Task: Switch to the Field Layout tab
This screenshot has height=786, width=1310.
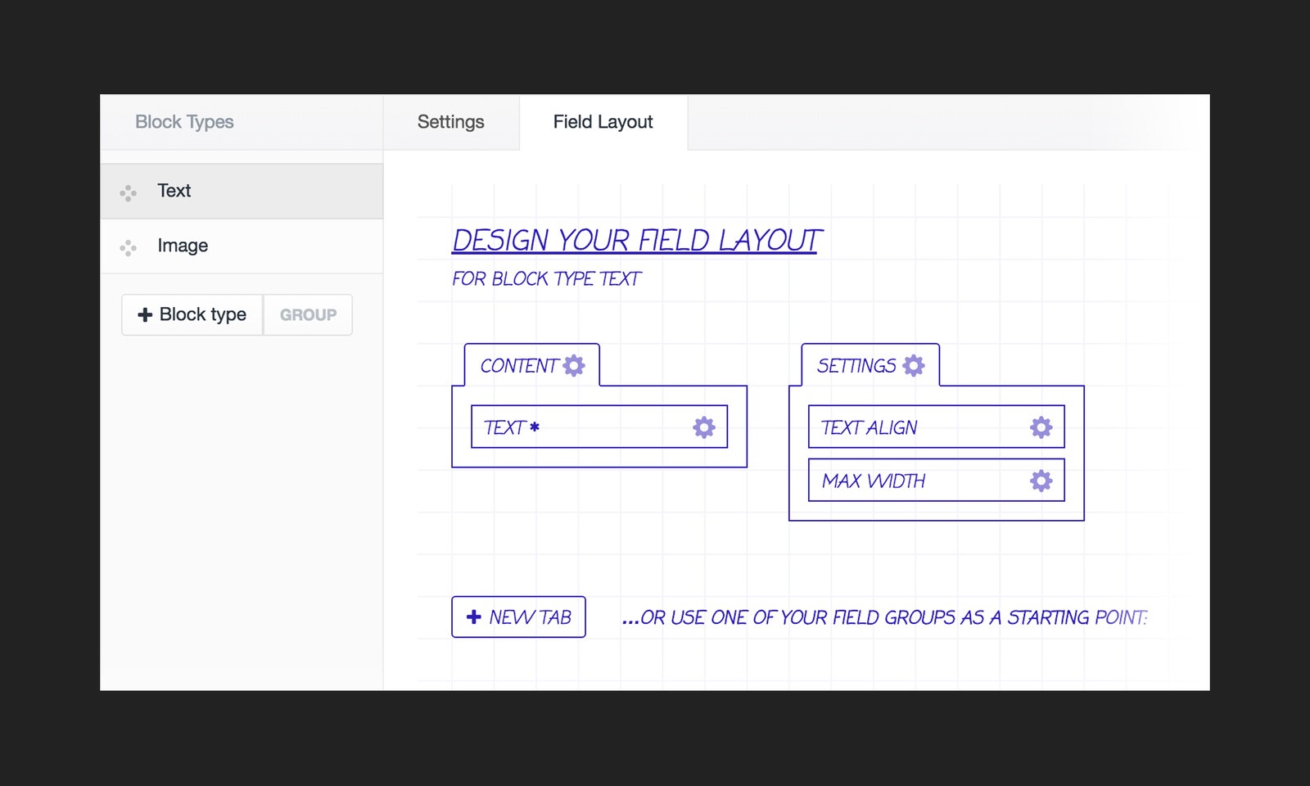Action: tap(603, 122)
